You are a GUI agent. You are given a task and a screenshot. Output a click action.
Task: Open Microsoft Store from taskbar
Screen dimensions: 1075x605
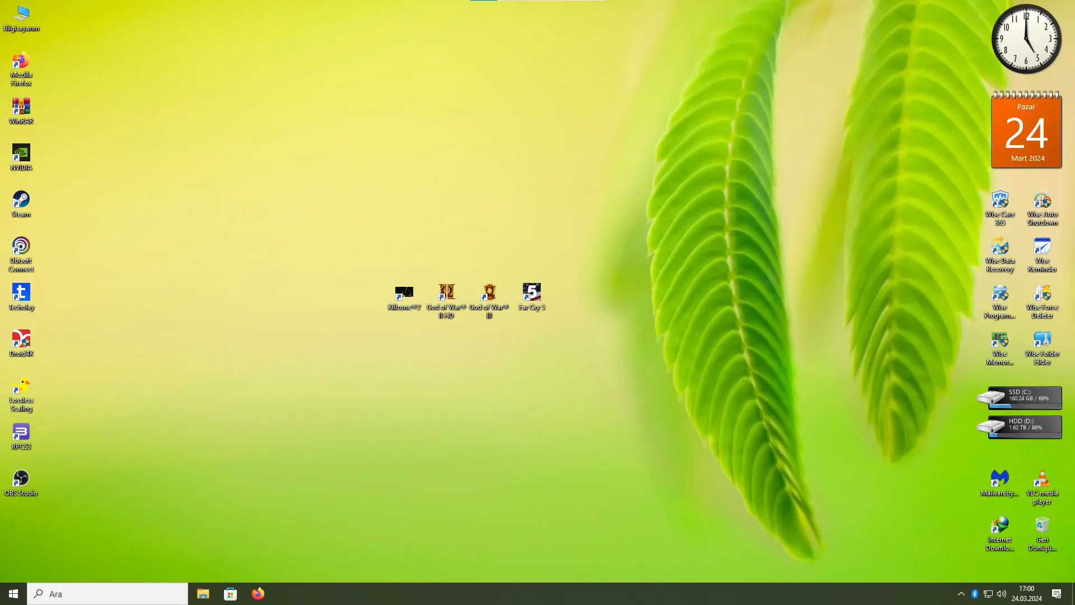click(231, 594)
